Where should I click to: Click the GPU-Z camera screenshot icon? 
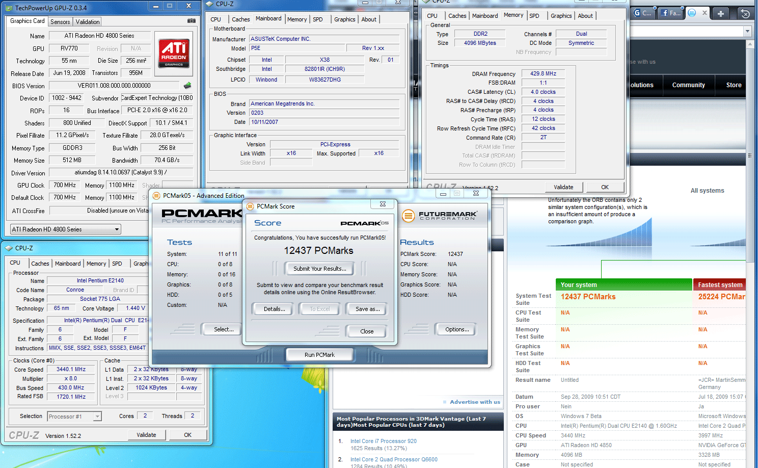[191, 21]
